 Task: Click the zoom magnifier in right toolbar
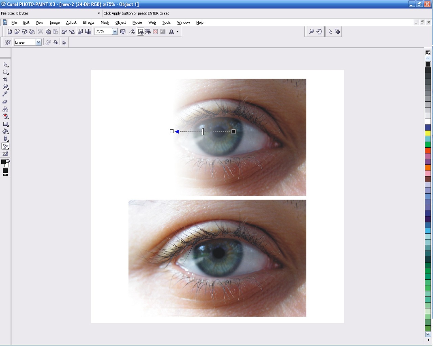(312, 32)
